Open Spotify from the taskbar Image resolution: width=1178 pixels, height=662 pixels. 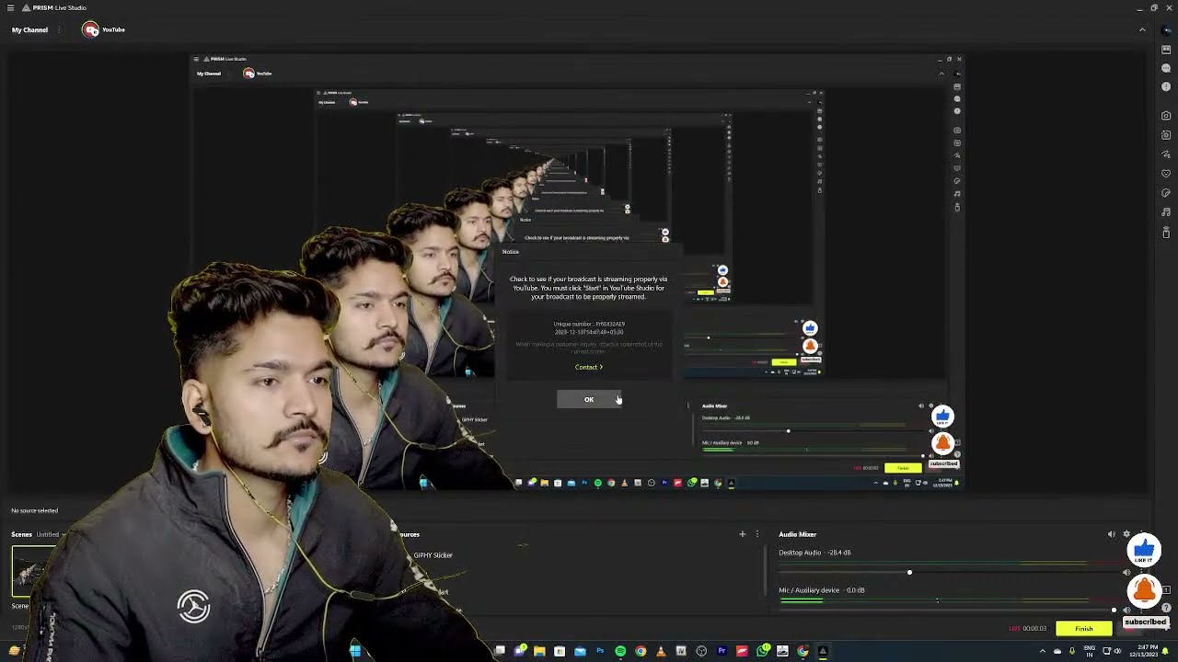[620, 651]
